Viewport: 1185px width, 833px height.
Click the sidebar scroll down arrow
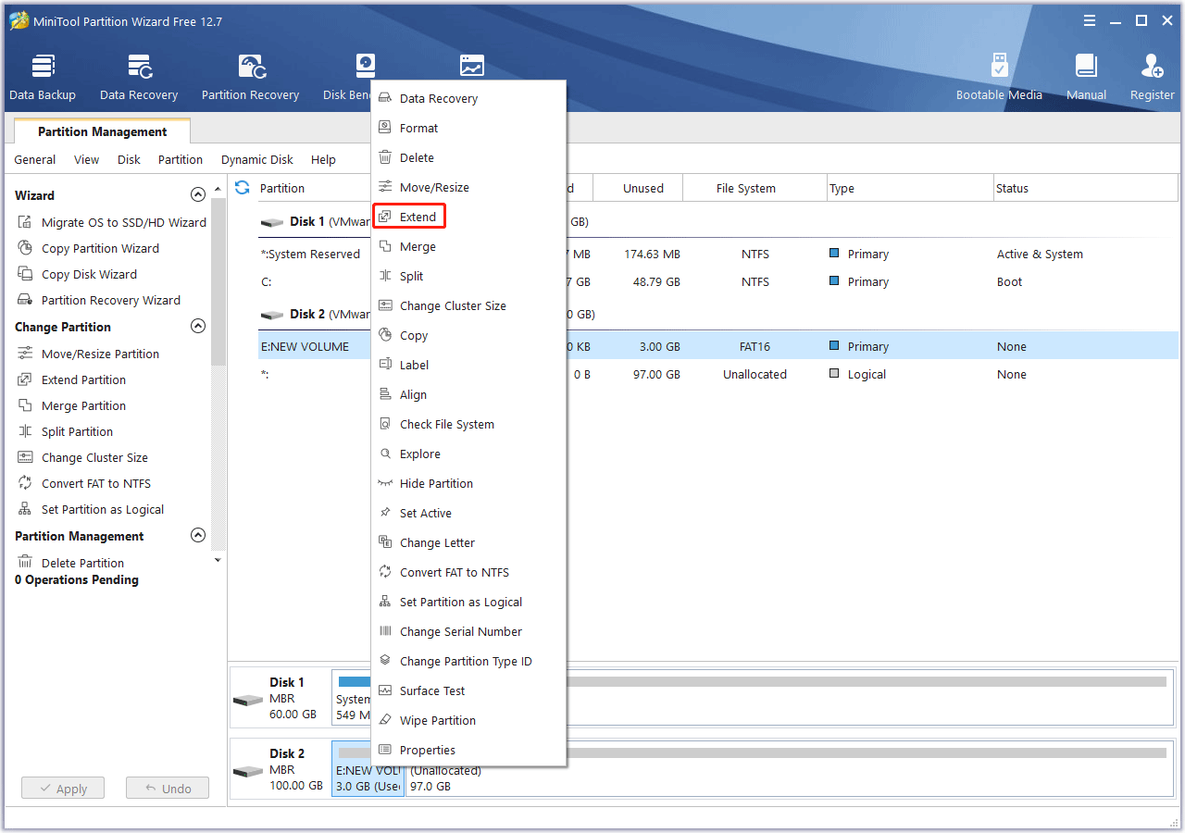(218, 559)
